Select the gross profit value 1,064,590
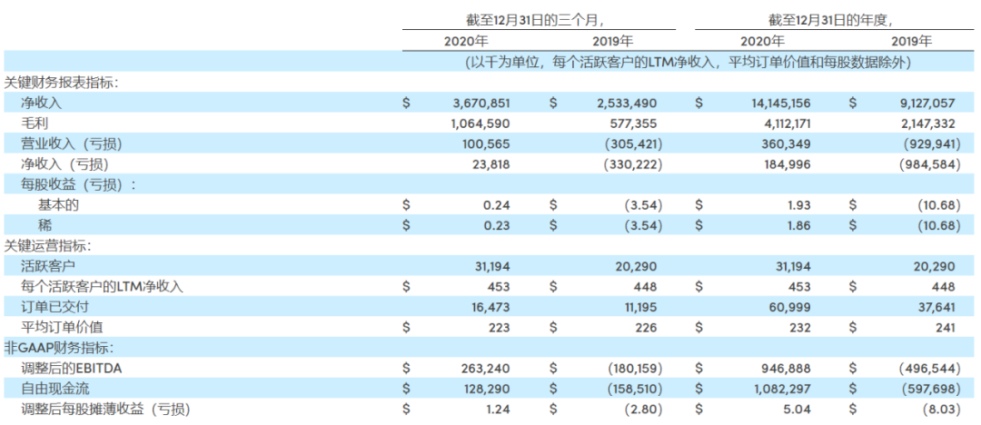Image resolution: width=981 pixels, height=425 pixels. [x=472, y=124]
